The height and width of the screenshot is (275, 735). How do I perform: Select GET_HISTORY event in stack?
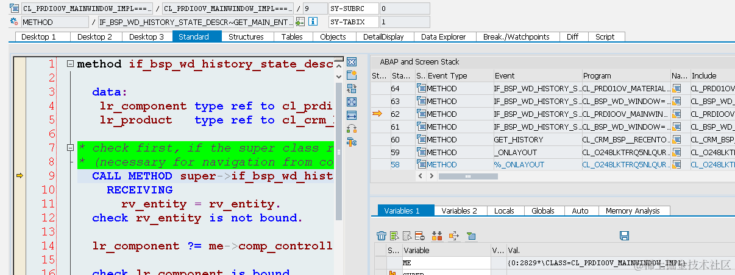(x=537, y=140)
